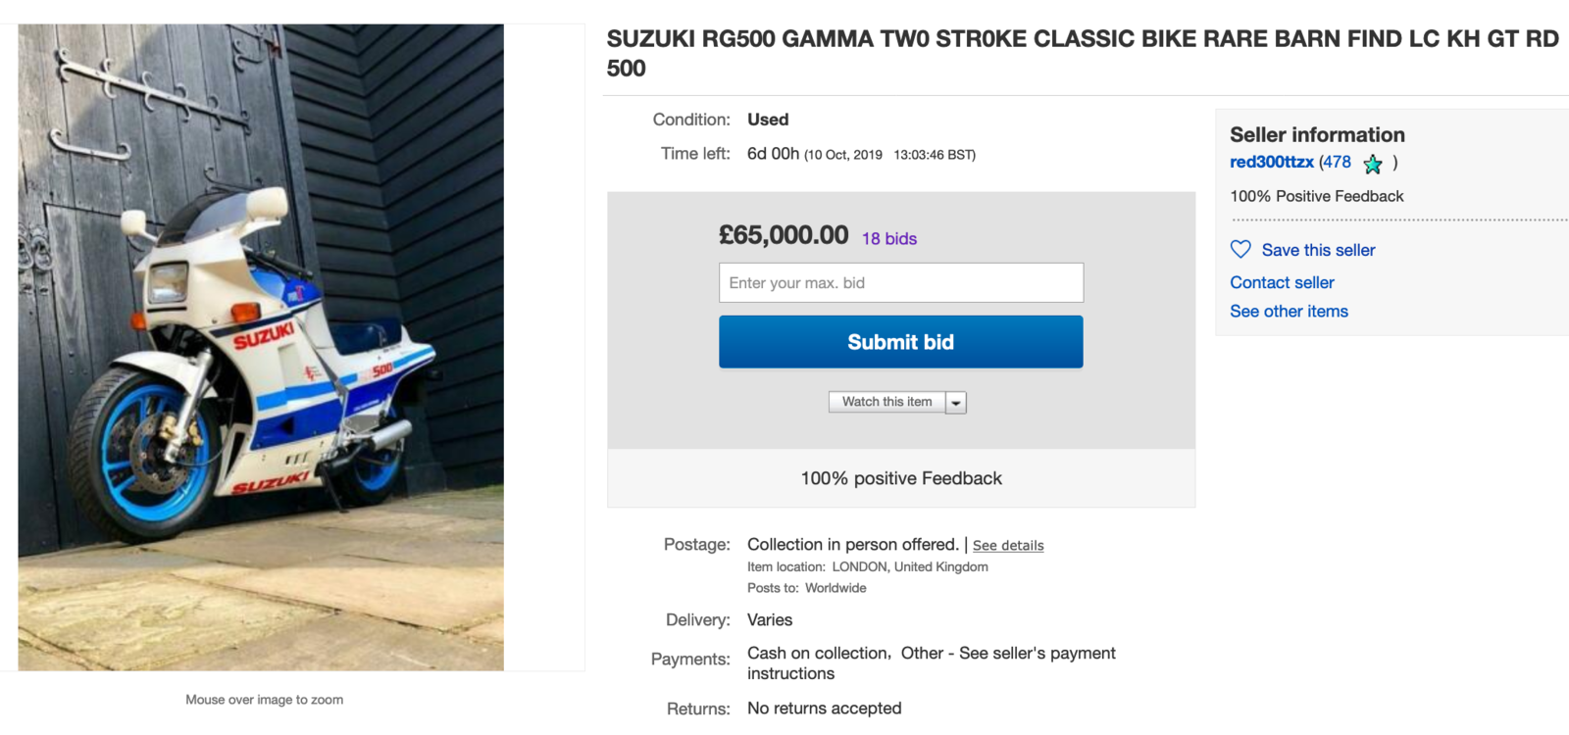The width and height of the screenshot is (1569, 735).
Task: Click the 100% positive Feedback banner below bid box
Action: point(900,478)
